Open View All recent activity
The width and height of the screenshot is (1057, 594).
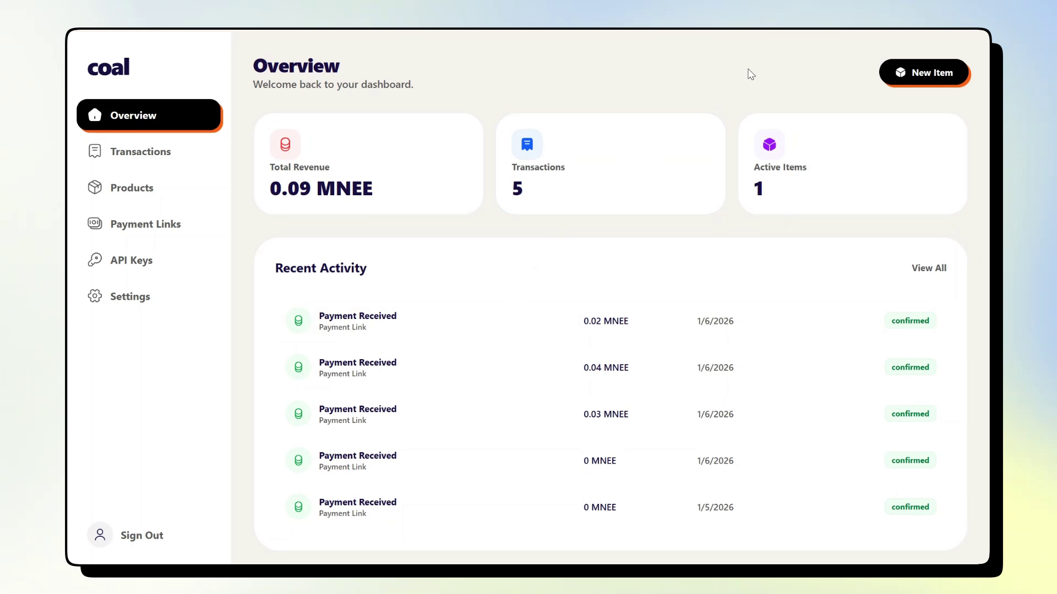click(928, 268)
